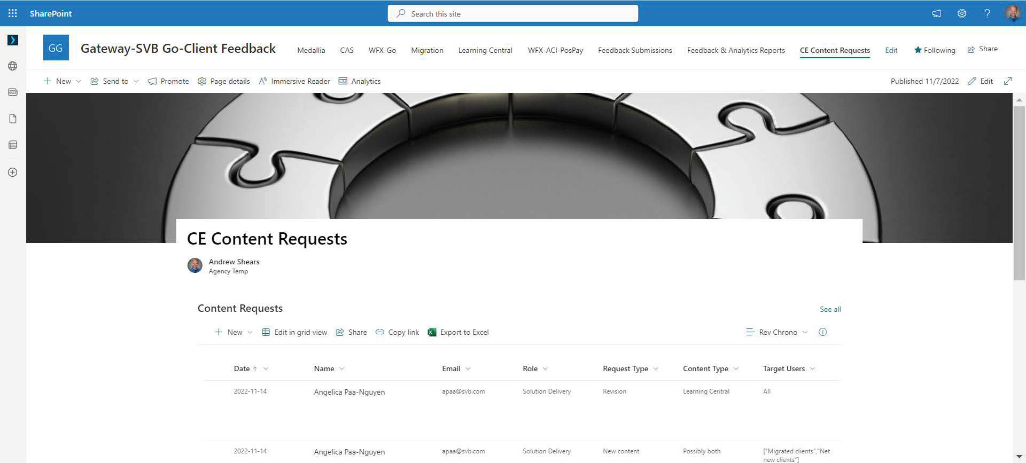Go to the WFX-Go nav item
Screen dimensions: 1026x463
pyautogui.click(x=382, y=50)
